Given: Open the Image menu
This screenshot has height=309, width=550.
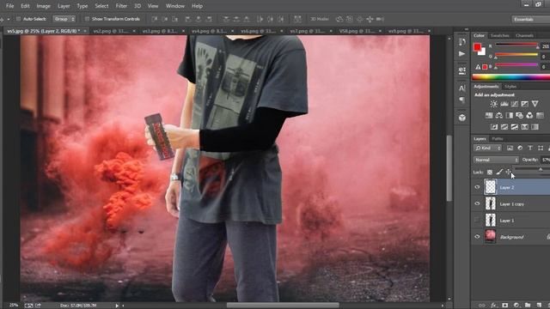Looking at the screenshot, I should click(x=44, y=6).
